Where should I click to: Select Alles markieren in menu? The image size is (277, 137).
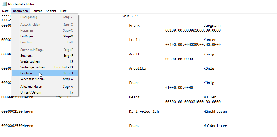click(x=31, y=87)
